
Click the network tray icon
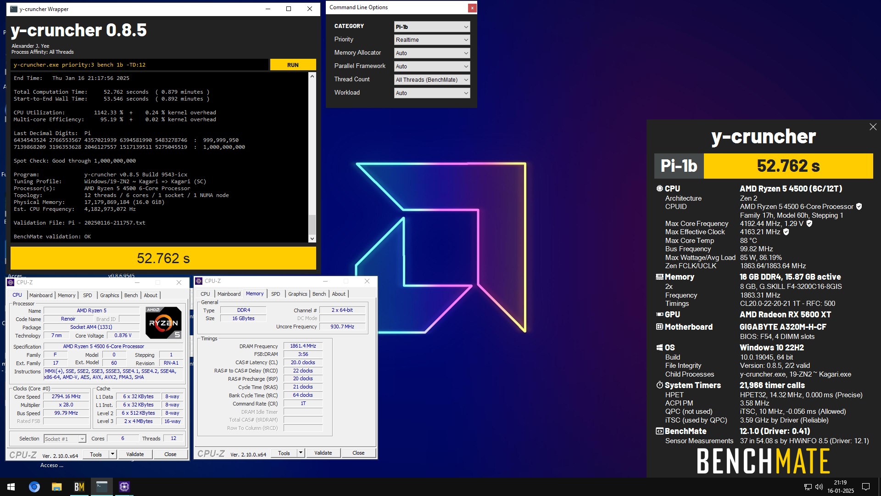click(x=808, y=487)
